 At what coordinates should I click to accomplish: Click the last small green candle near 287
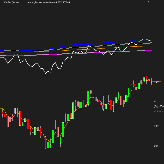tap(152, 82)
